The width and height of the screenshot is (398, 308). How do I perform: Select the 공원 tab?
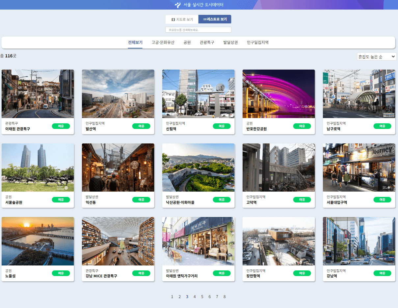tap(187, 43)
